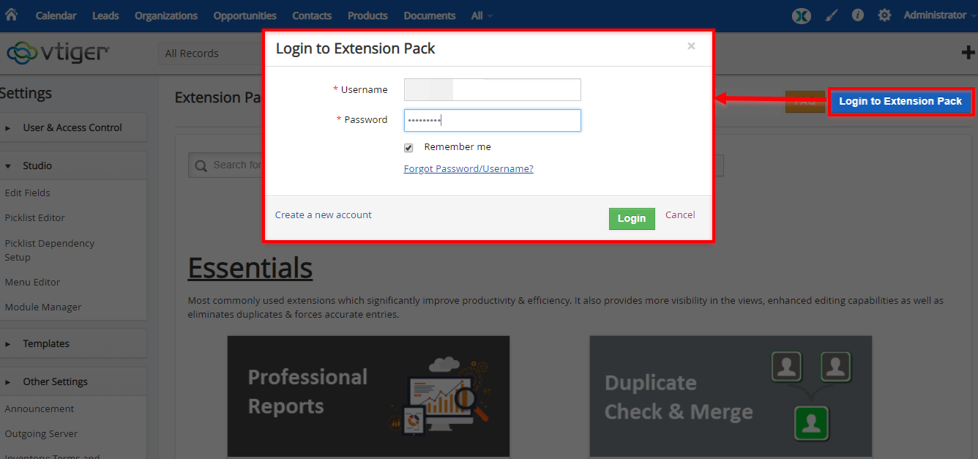Open the Duplicate Check & Merge tile

pos(731,397)
